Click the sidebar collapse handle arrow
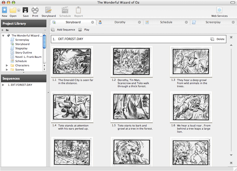 pos(48,93)
